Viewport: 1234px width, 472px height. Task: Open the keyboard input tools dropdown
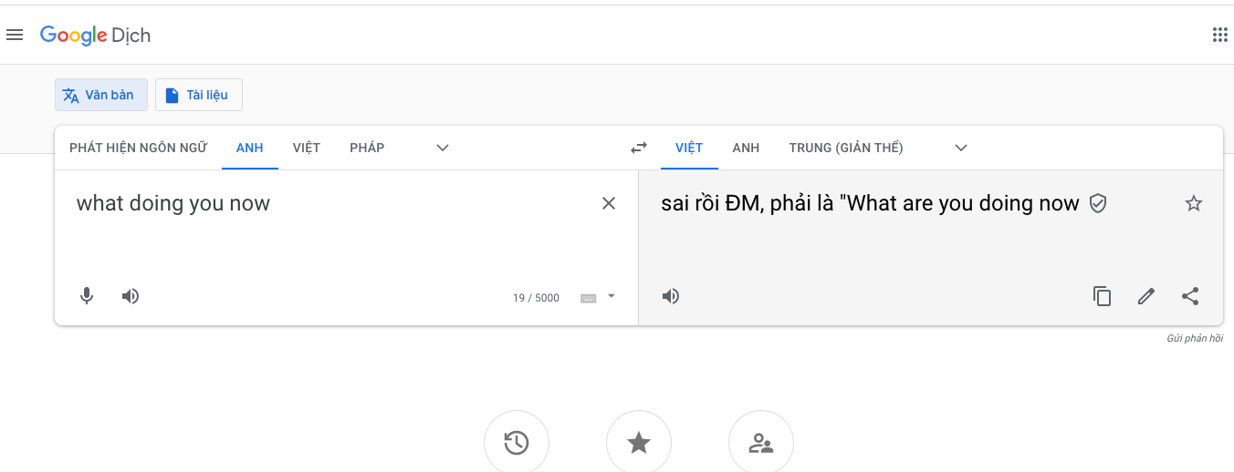pos(611,296)
